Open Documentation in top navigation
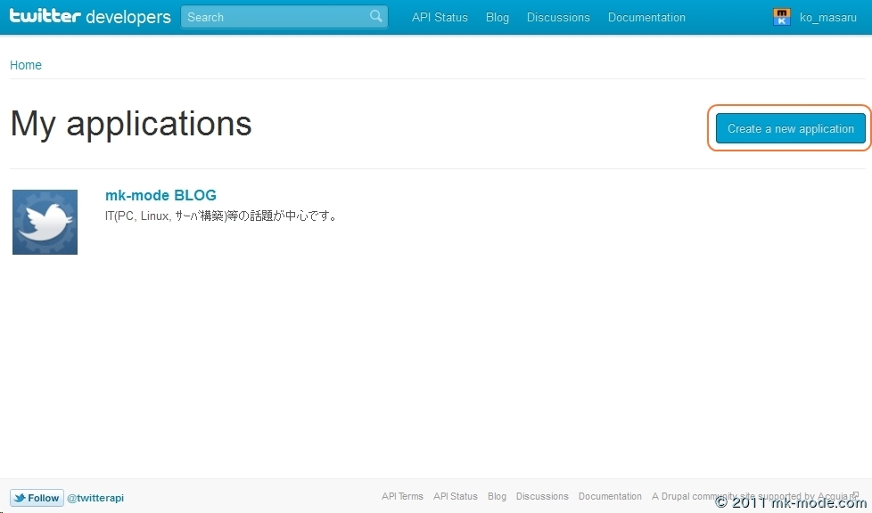Screen dimensions: 872x513 pyautogui.click(x=646, y=17)
